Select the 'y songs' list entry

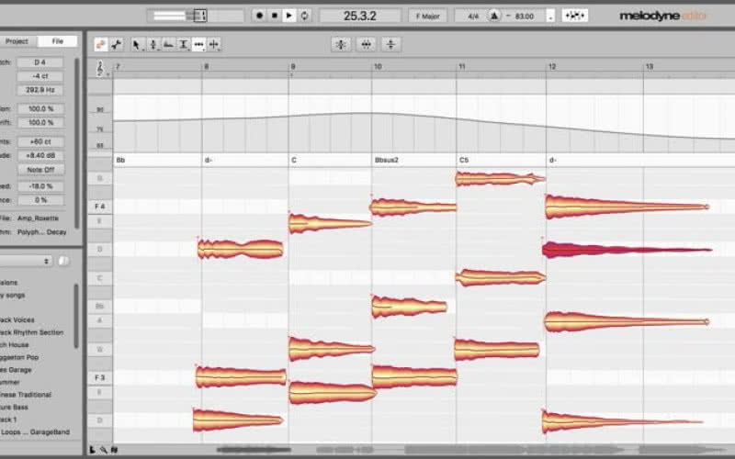pyautogui.click(x=13, y=295)
